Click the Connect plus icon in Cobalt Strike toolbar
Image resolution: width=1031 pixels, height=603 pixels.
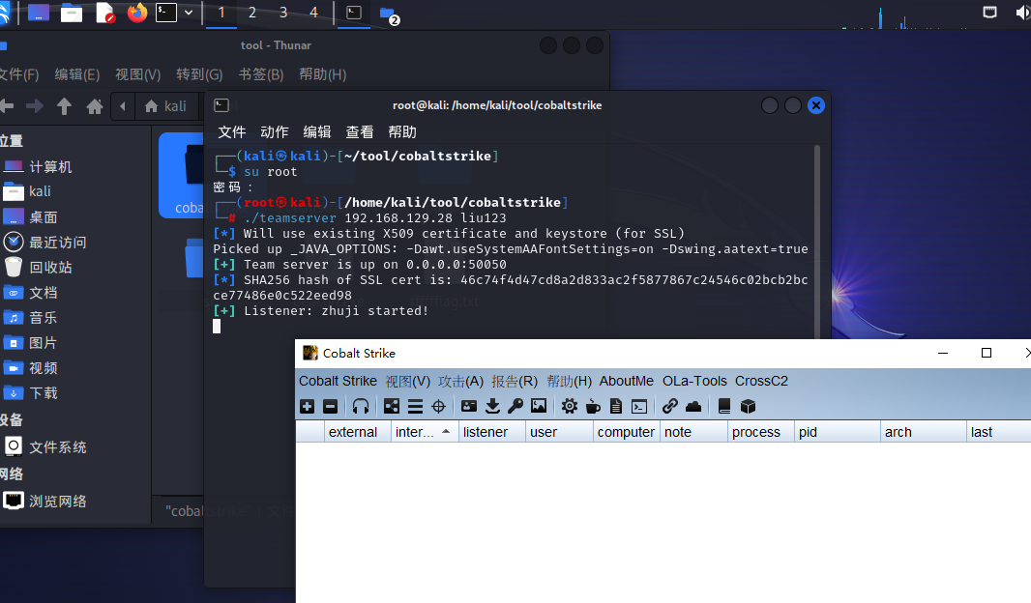pyautogui.click(x=307, y=407)
